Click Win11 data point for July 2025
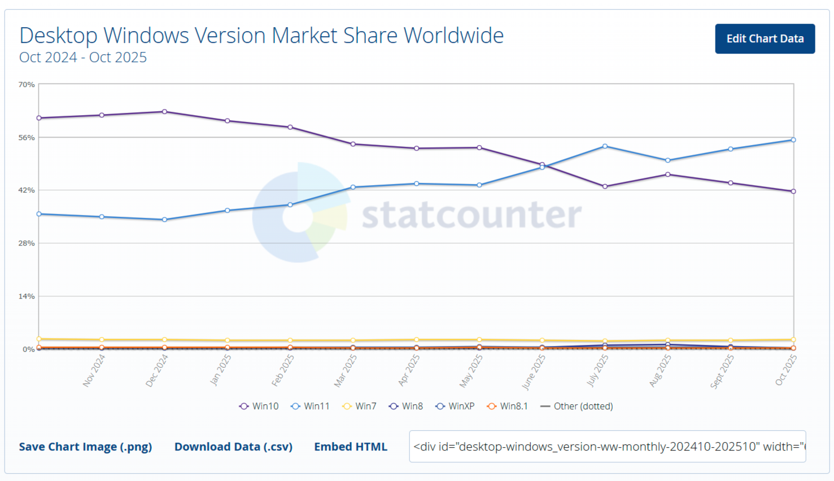Screen dimensions: 834x481 pos(605,146)
